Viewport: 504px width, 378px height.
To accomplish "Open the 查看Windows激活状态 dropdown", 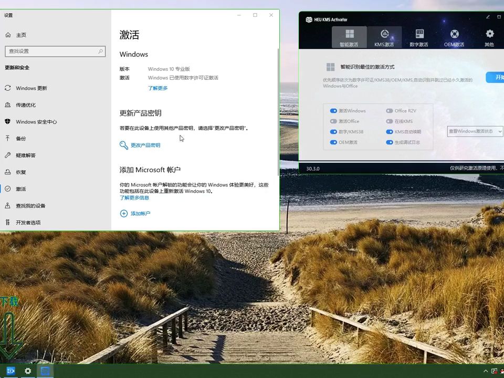I will click(x=474, y=131).
